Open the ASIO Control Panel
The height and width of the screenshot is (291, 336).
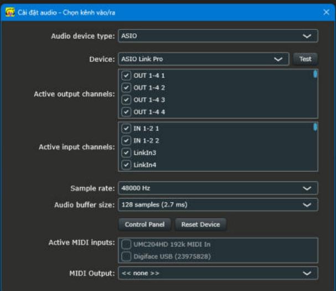[x=144, y=225]
